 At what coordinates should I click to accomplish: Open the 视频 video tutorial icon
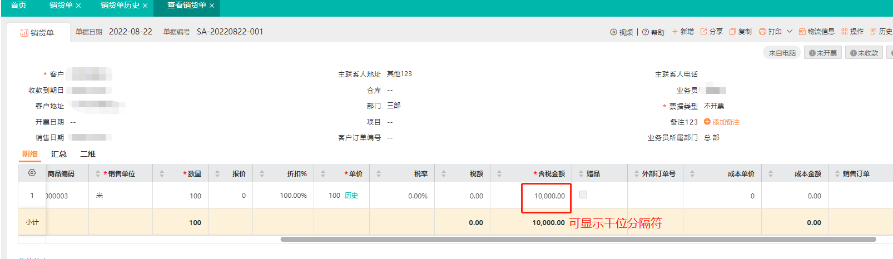tap(613, 32)
